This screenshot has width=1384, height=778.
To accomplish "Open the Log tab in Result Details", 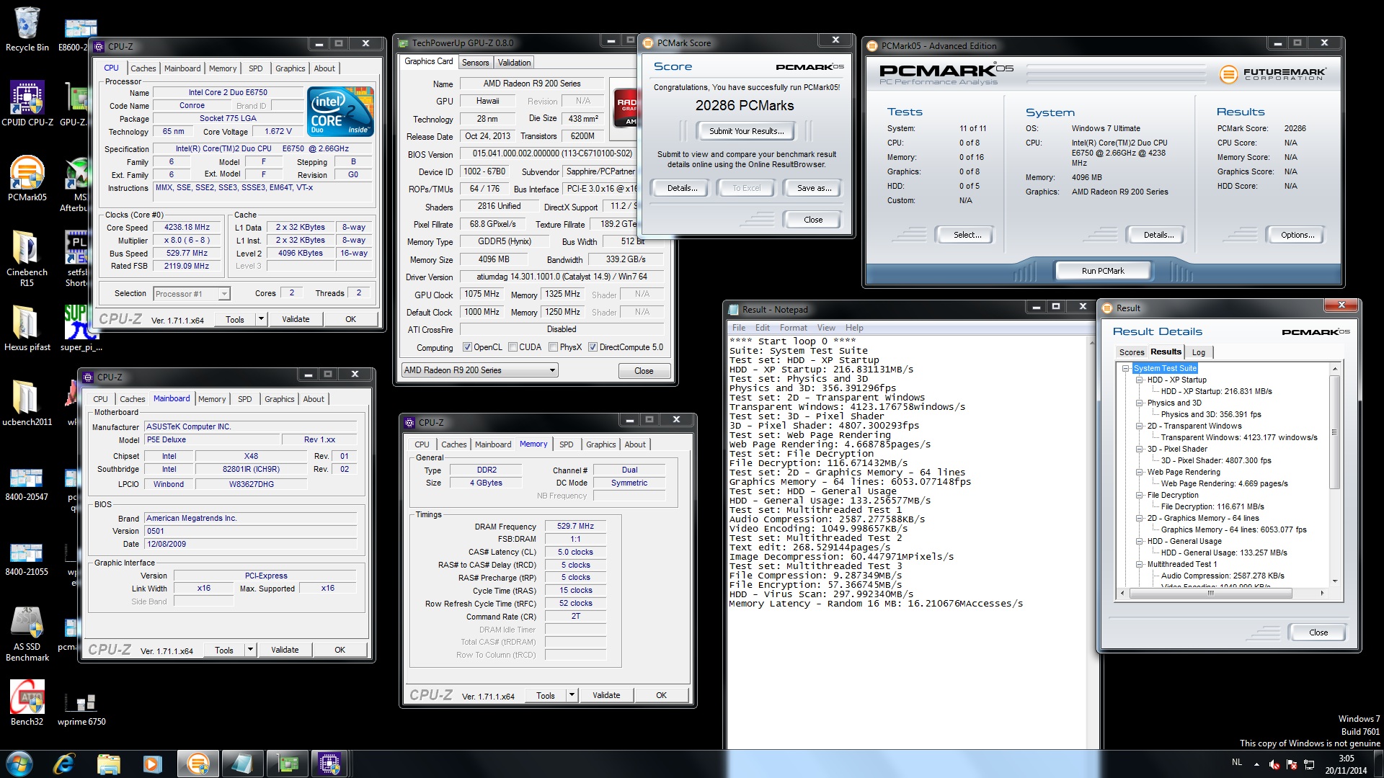I will coord(1198,352).
